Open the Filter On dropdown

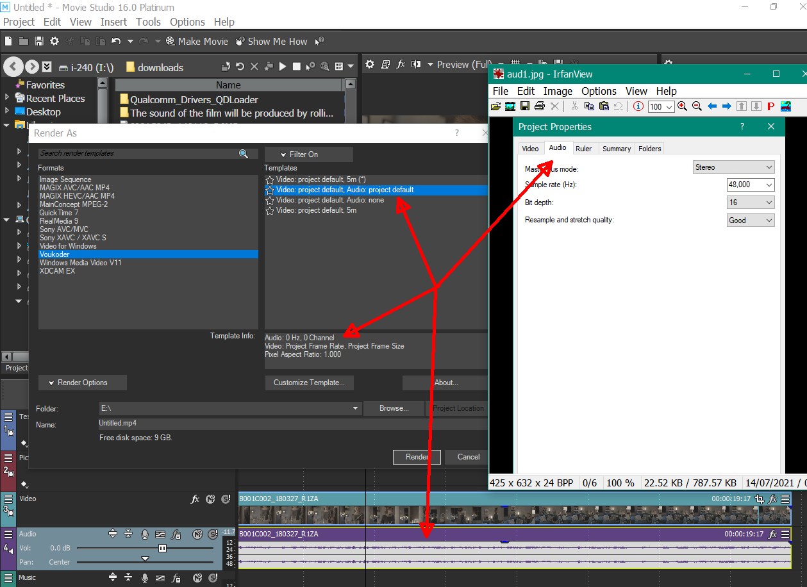[308, 154]
